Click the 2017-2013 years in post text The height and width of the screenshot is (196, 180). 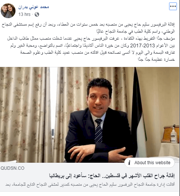(x=142, y=45)
